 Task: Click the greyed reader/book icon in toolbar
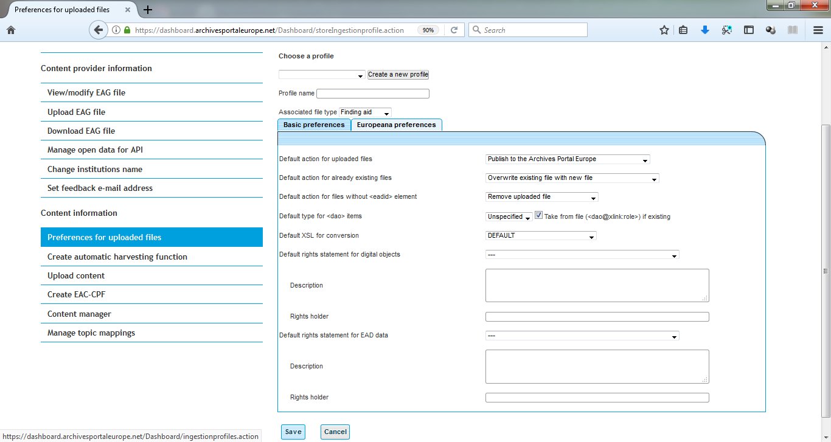[x=792, y=30]
